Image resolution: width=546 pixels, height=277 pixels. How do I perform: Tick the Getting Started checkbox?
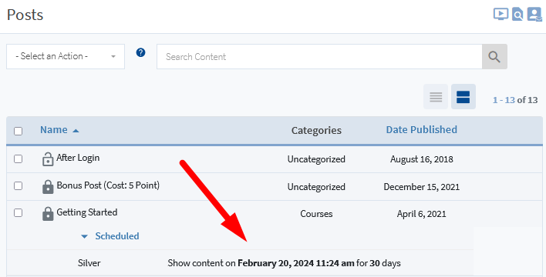click(18, 212)
